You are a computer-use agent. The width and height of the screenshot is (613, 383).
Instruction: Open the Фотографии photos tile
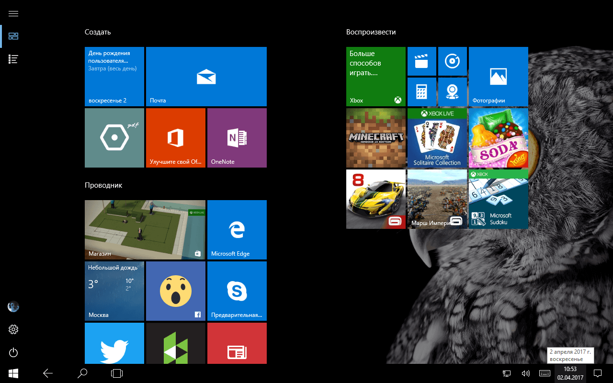[499, 77]
